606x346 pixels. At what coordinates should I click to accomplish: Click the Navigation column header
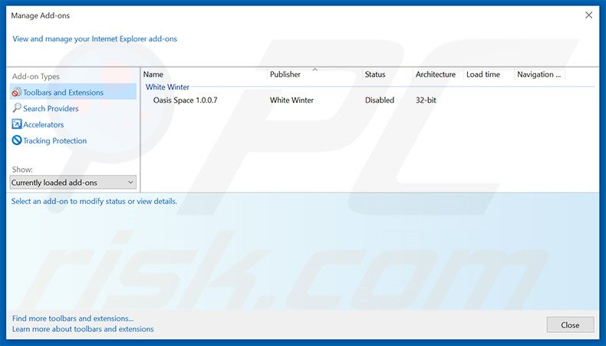(x=539, y=74)
